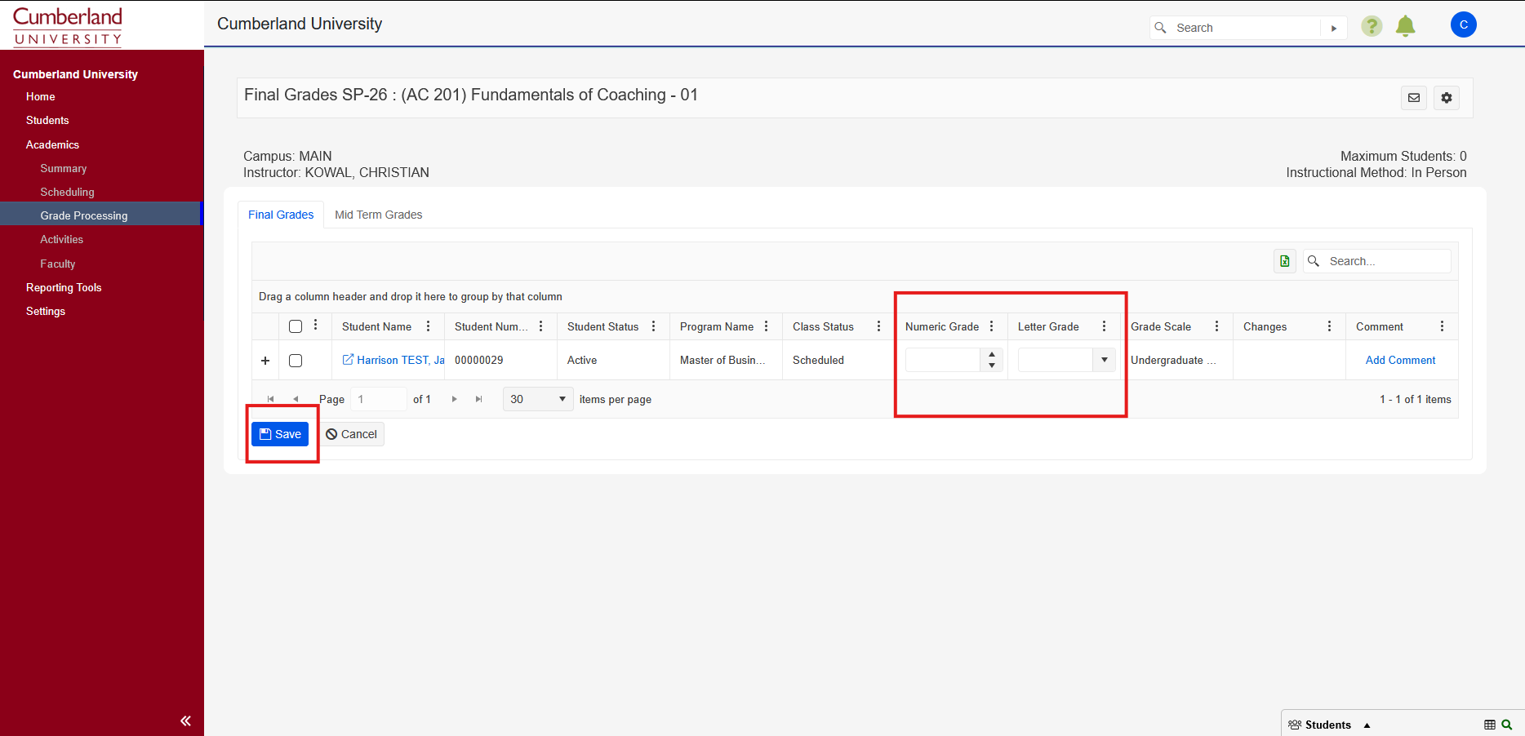Export the grid to Excel
This screenshot has height=736, width=1525.
(1285, 261)
